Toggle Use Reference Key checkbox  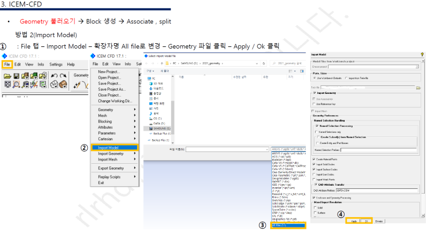[314, 104]
